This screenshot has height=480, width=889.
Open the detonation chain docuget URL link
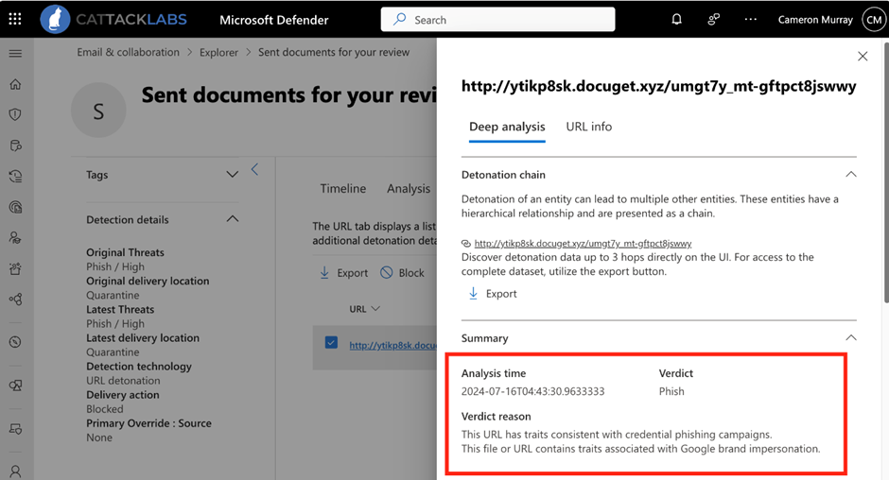(583, 243)
